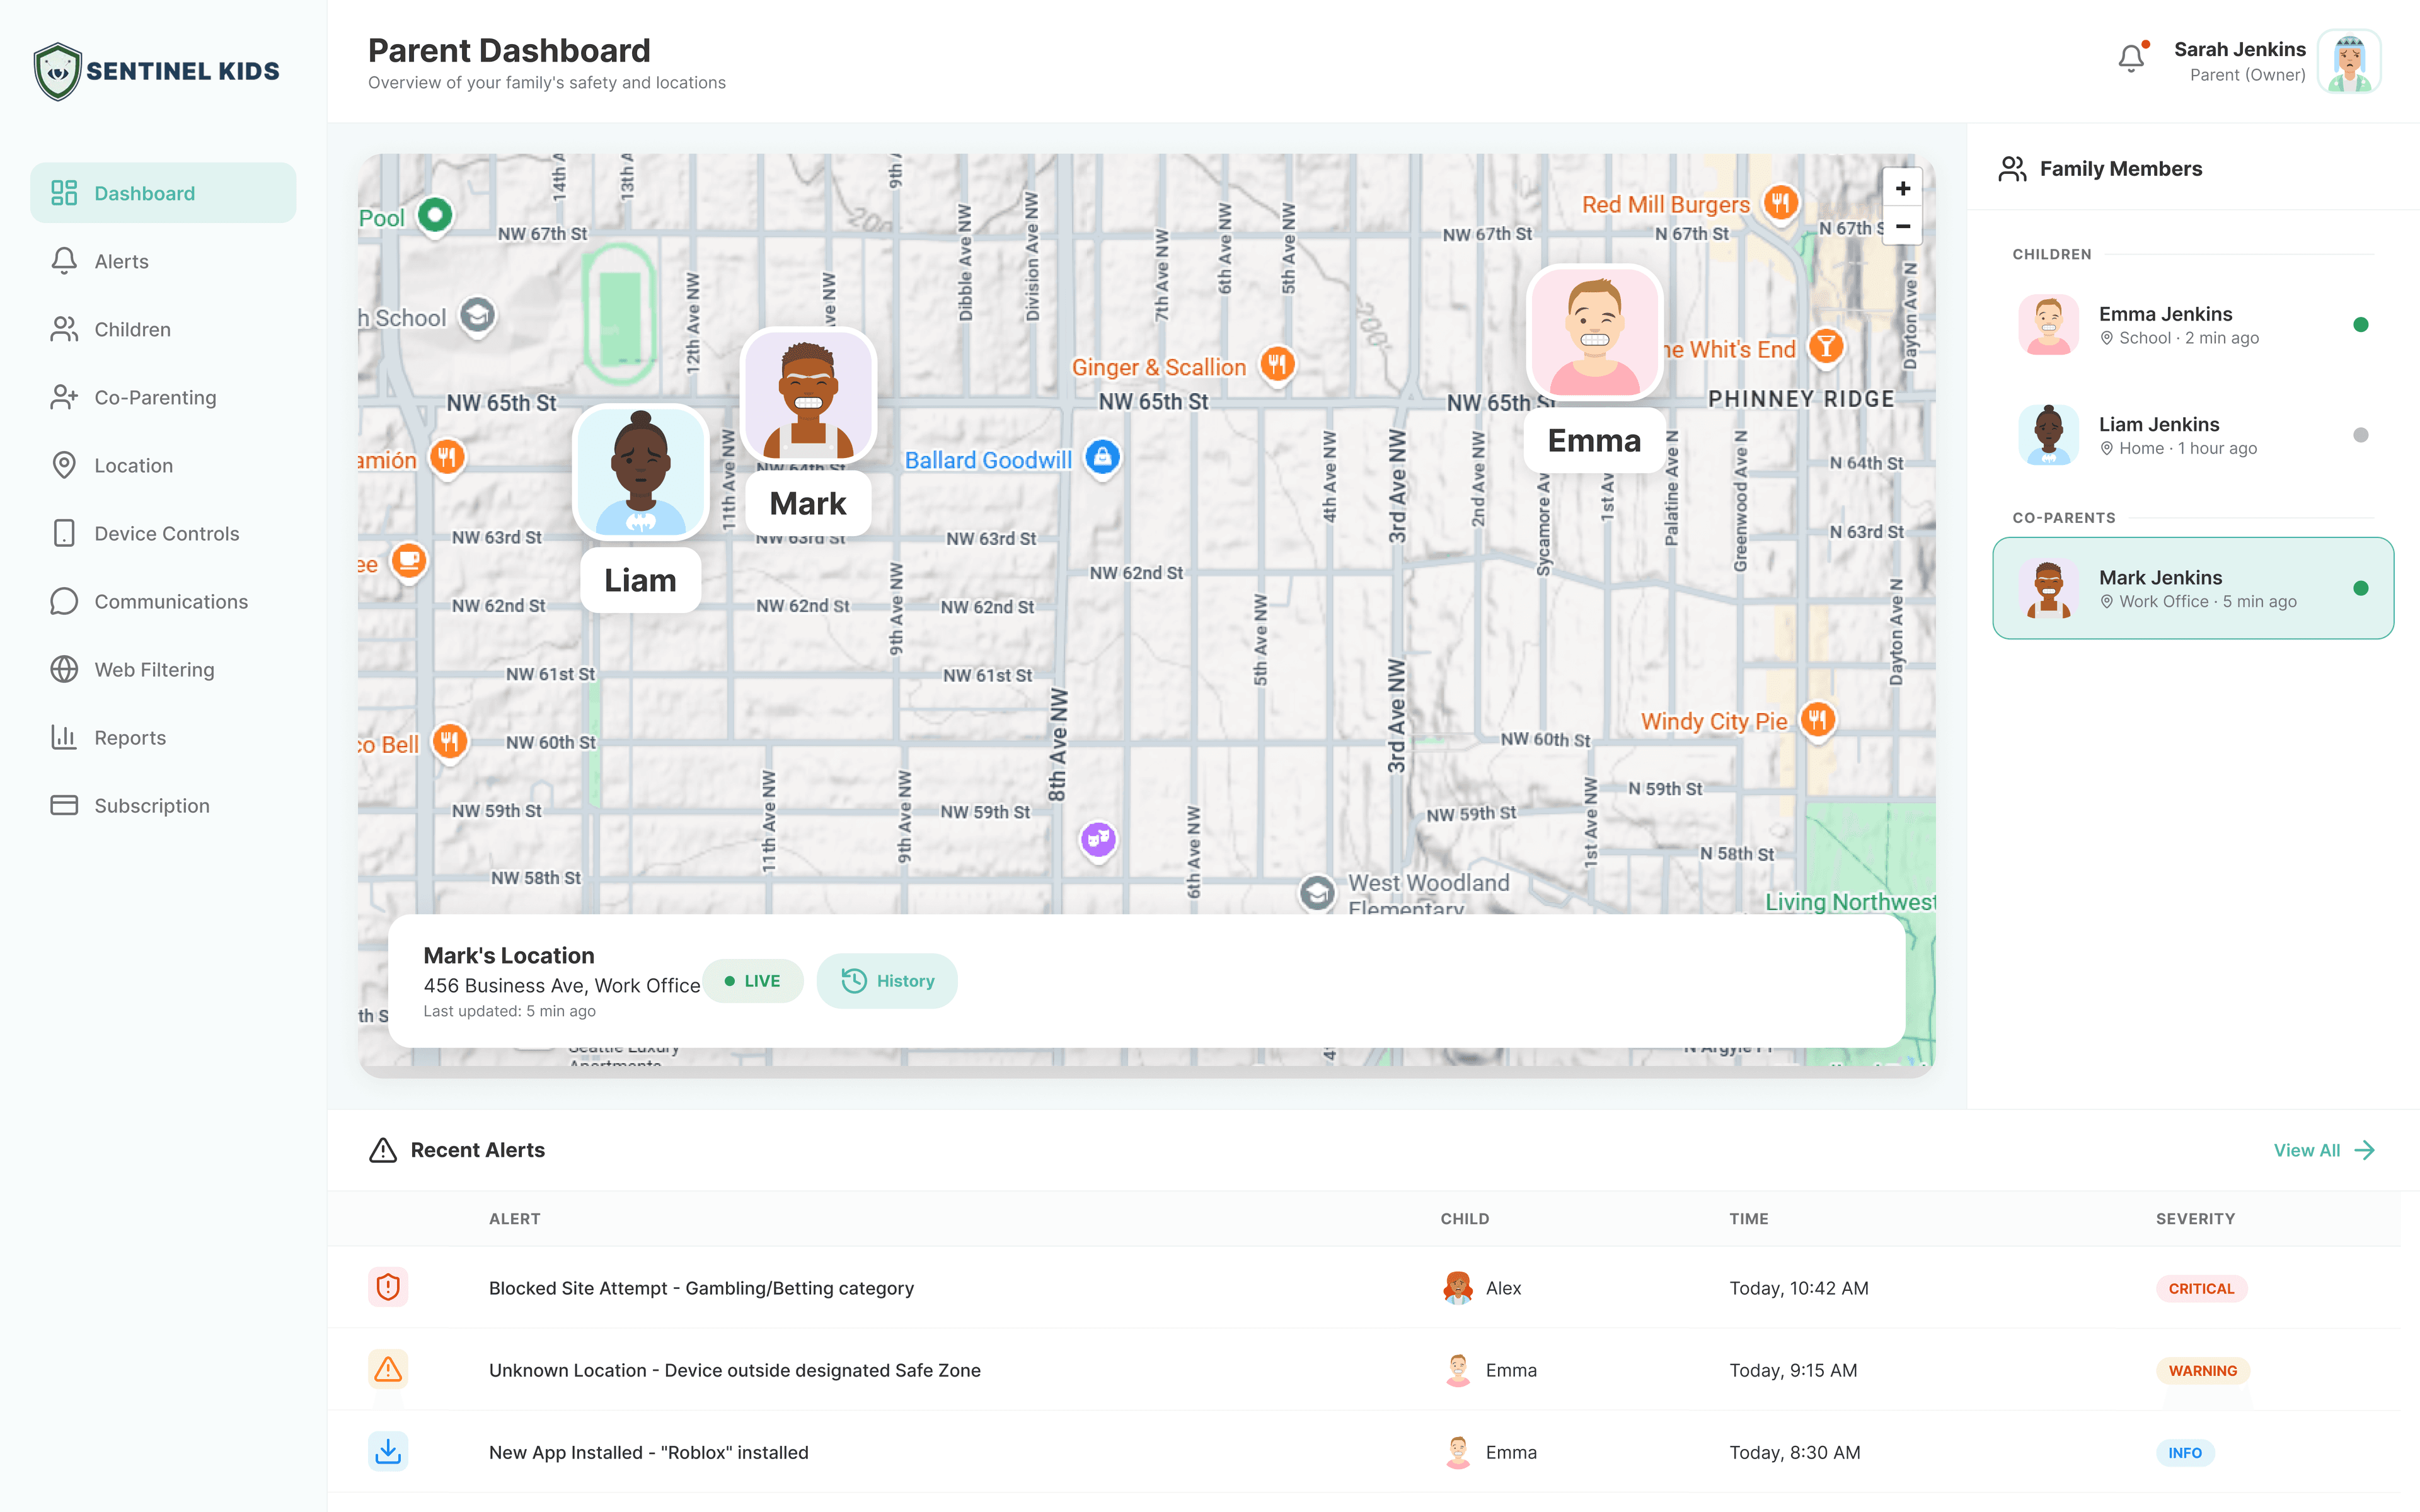The image size is (2420, 1512).
Task: Open Web Filtering settings
Action: pos(163,669)
